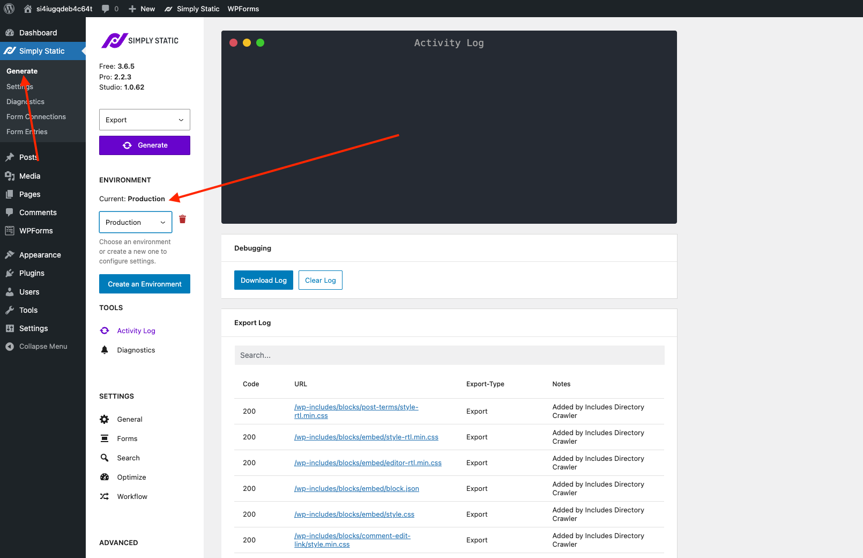Open the site home icon in the admin bar
Screen dimensions: 863x558
pyautogui.click(x=28, y=9)
